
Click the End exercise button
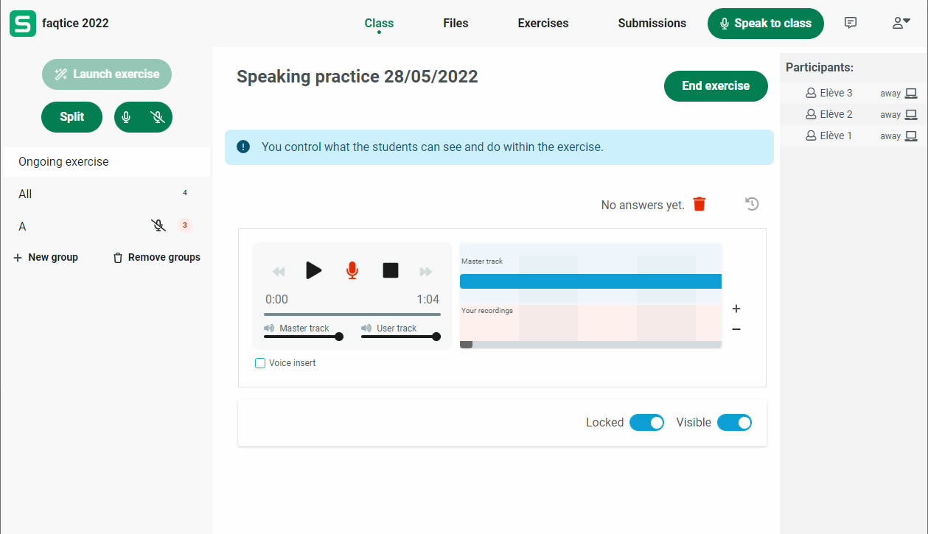[715, 86]
